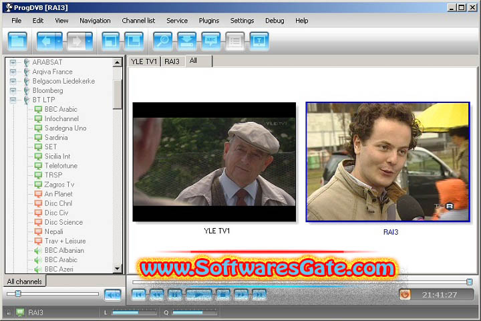Select the Bloomberg provider entry
This screenshot has width=481, height=321.
coord(47,91)
